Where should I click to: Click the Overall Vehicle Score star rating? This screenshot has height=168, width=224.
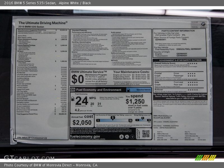[192, 63]
